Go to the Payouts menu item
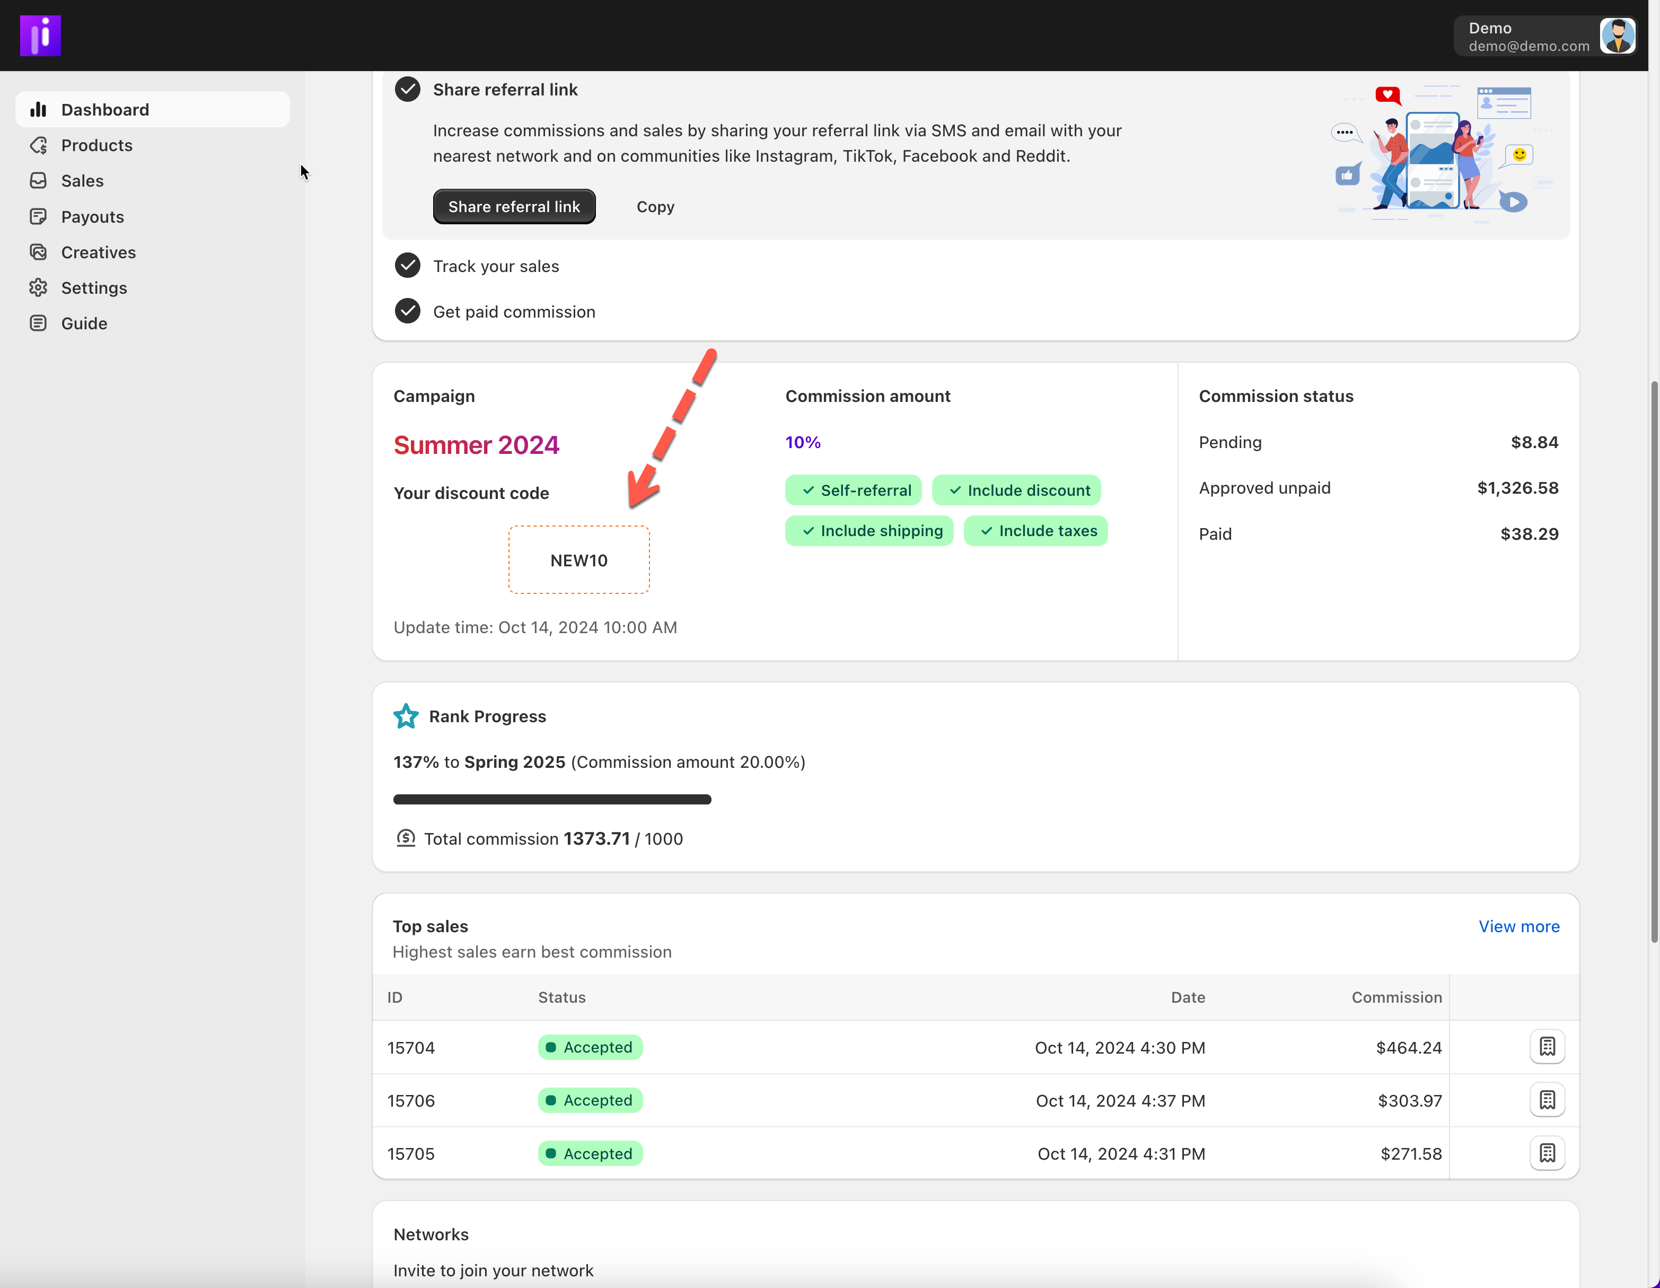 [x=92, y=217]
